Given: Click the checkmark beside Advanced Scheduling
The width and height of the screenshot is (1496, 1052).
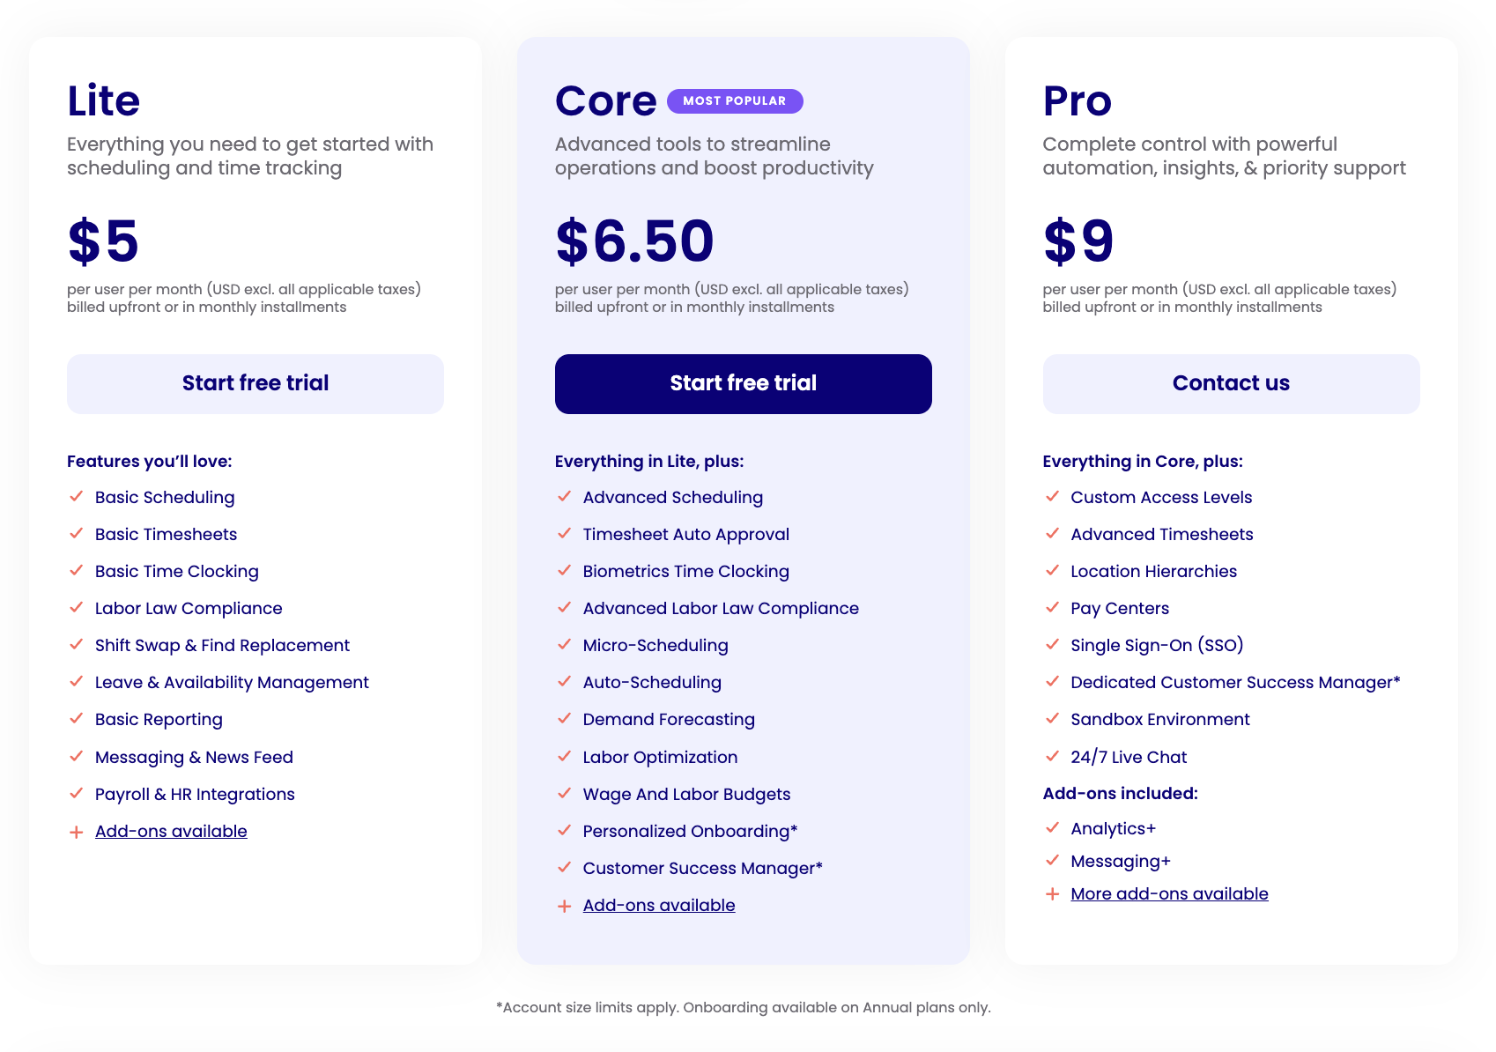Looking at the screenshot, I should click(x=564, y=497).
